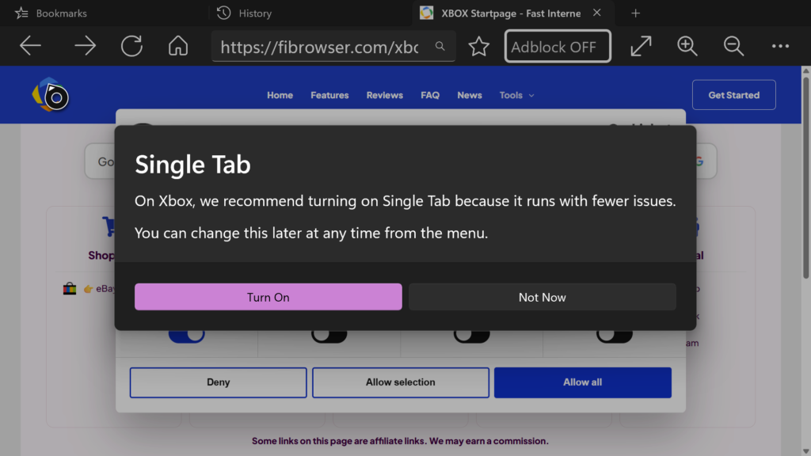Image resolution: width=811 pixels, height=456 pixels.
Task: Click the Fi browser logo
Action: point(50,95)
